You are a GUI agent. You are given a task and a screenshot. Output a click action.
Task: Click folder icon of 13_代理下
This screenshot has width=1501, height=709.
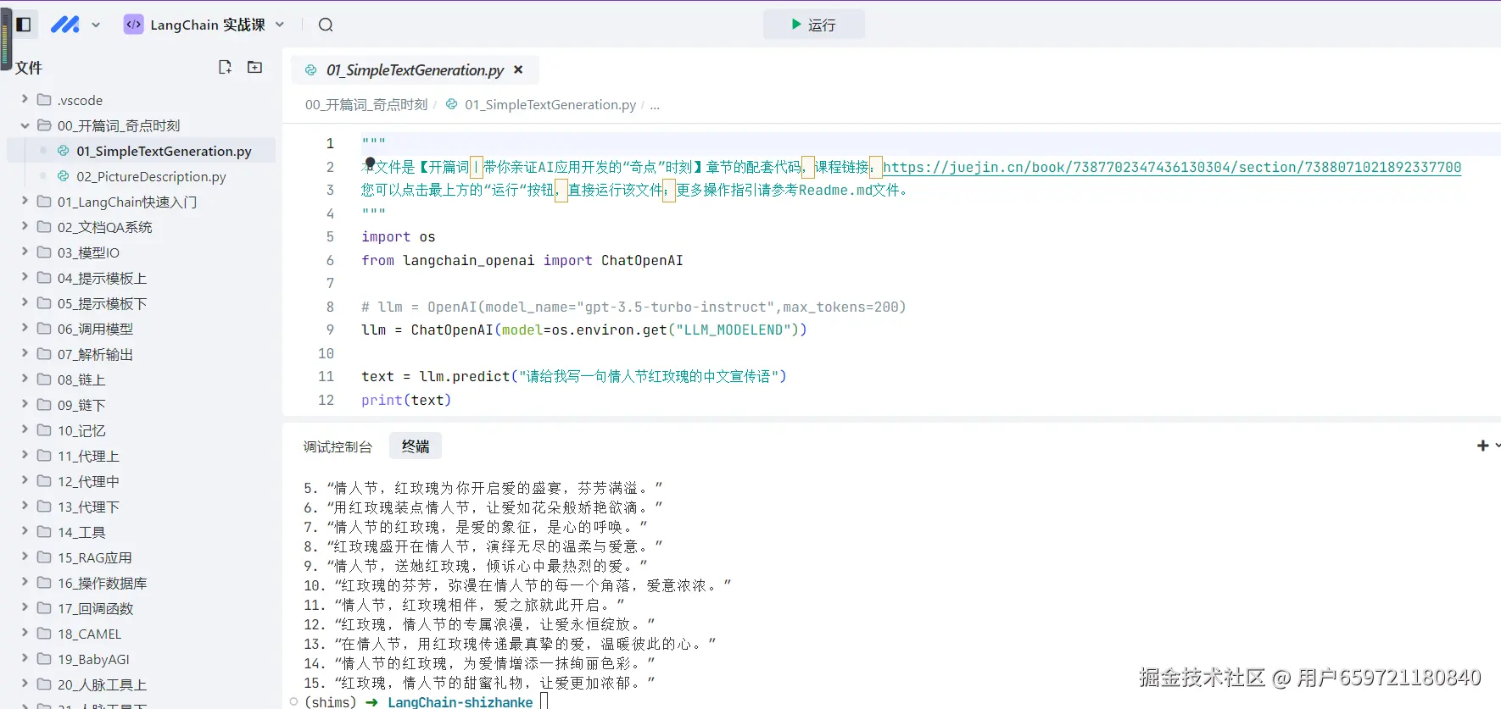44,506
